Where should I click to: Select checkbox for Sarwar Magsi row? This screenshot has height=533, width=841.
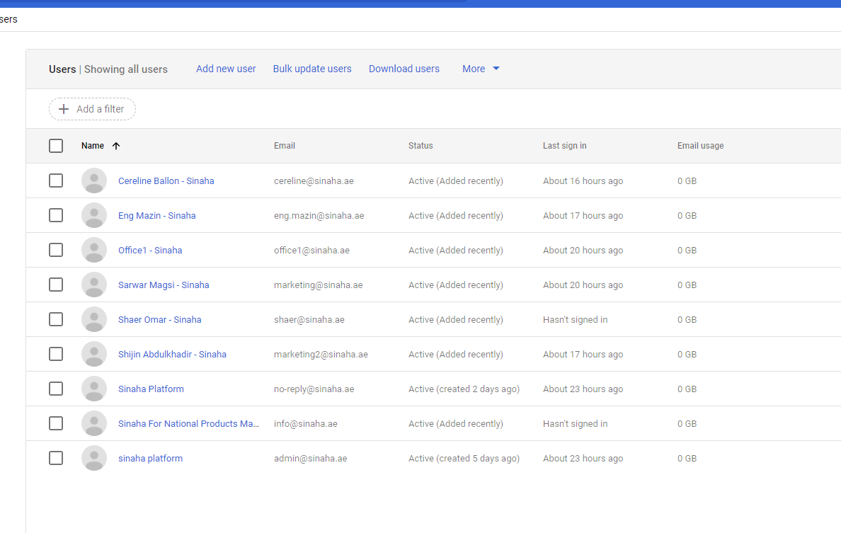click(56, 285)
